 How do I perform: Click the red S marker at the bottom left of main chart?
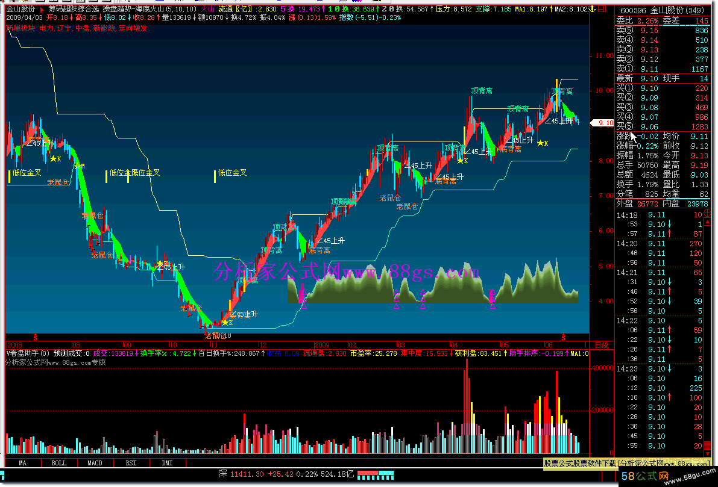(35, 337)
